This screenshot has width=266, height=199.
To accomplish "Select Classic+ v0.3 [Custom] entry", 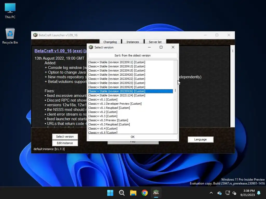I will click(x=131, y=116).
